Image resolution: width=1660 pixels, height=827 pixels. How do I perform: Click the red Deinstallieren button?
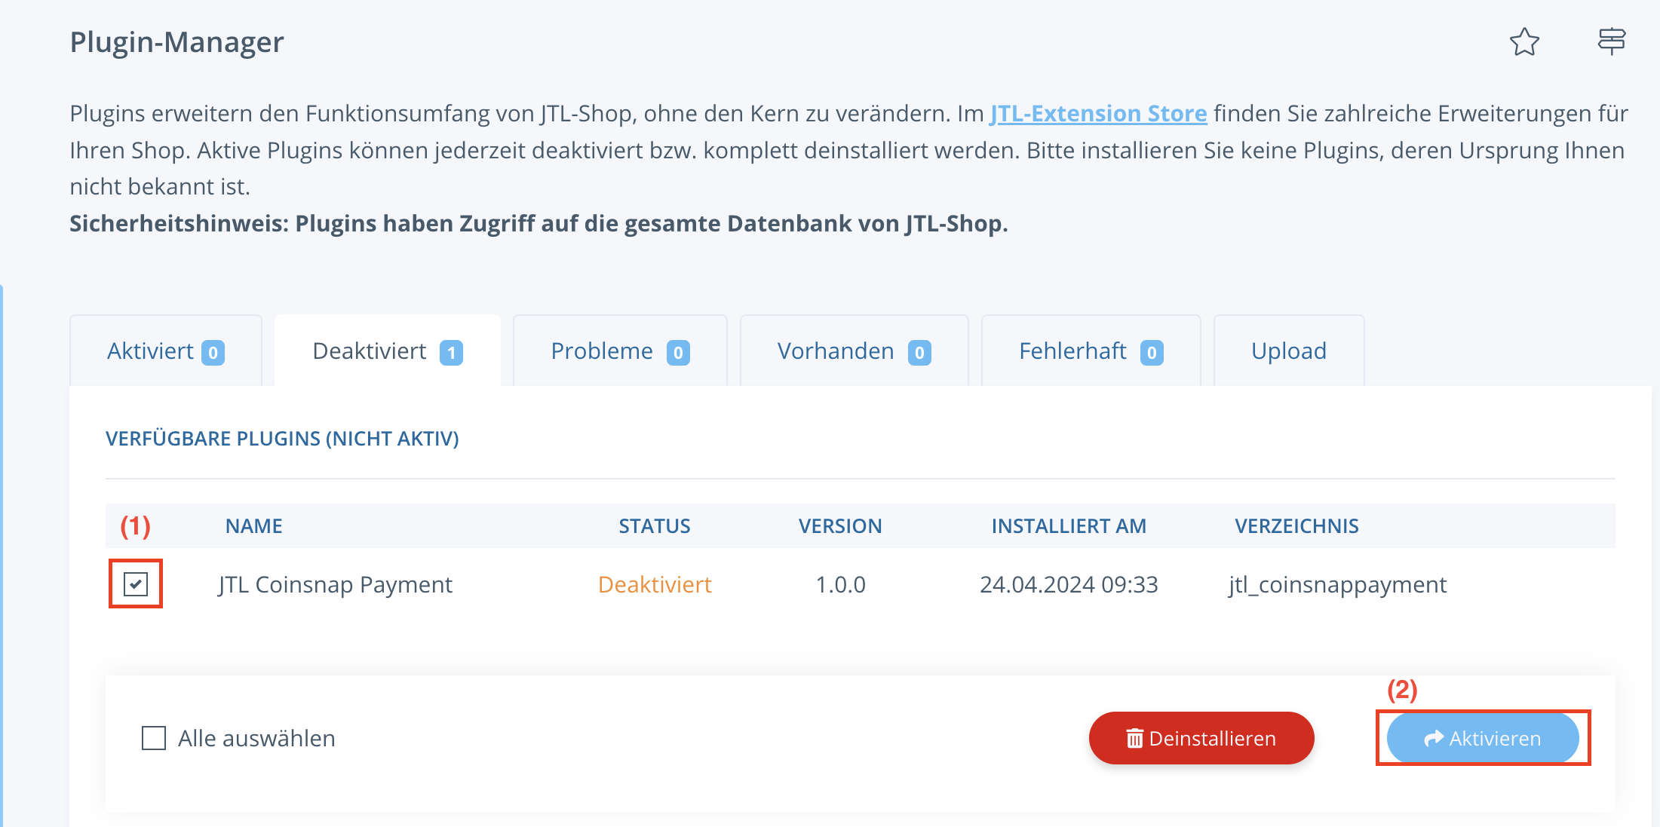click(1201, 738)
